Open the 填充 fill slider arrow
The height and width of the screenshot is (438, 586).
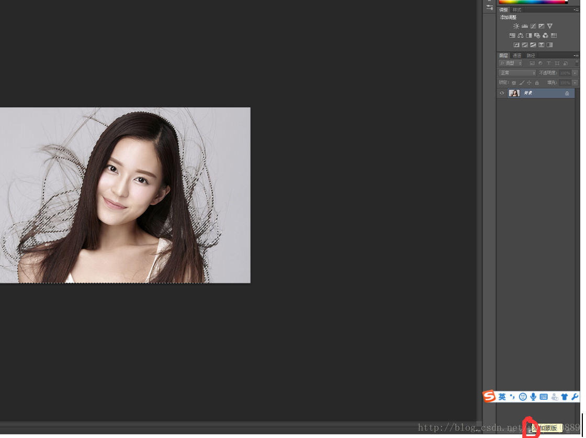(575, 83)
